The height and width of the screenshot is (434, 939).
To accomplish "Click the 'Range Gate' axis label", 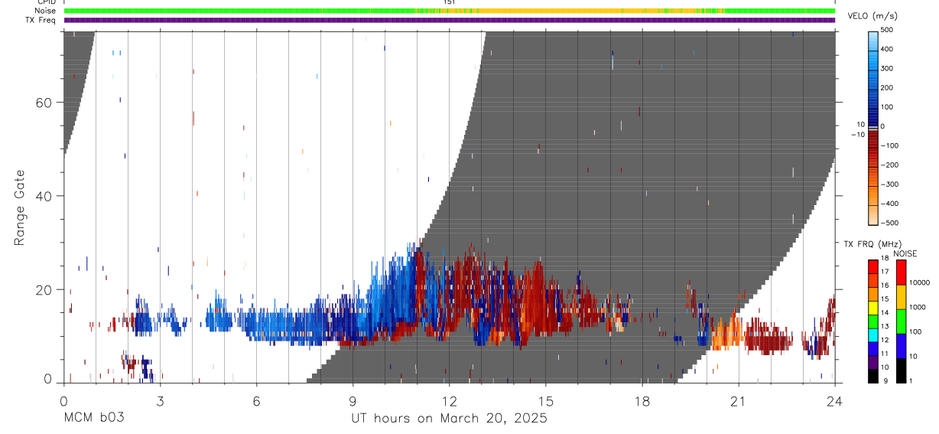I will [20, 207].
